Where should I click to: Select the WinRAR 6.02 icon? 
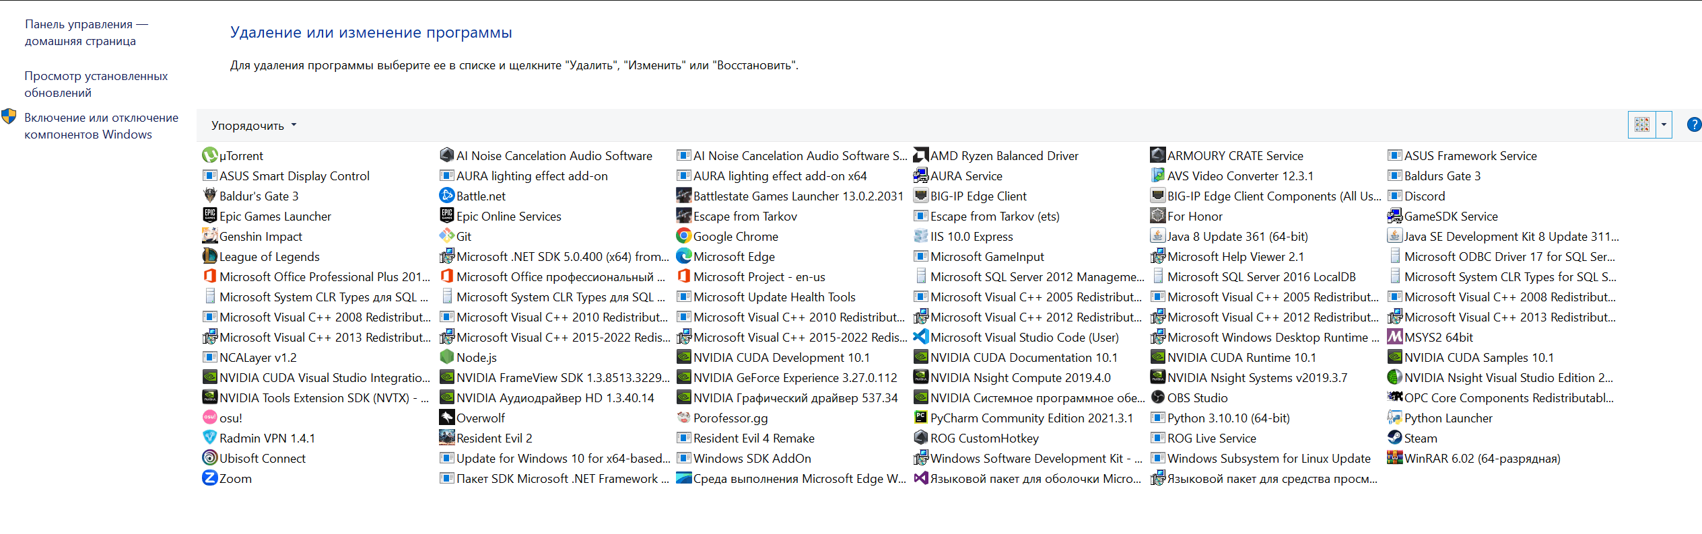1395,458
